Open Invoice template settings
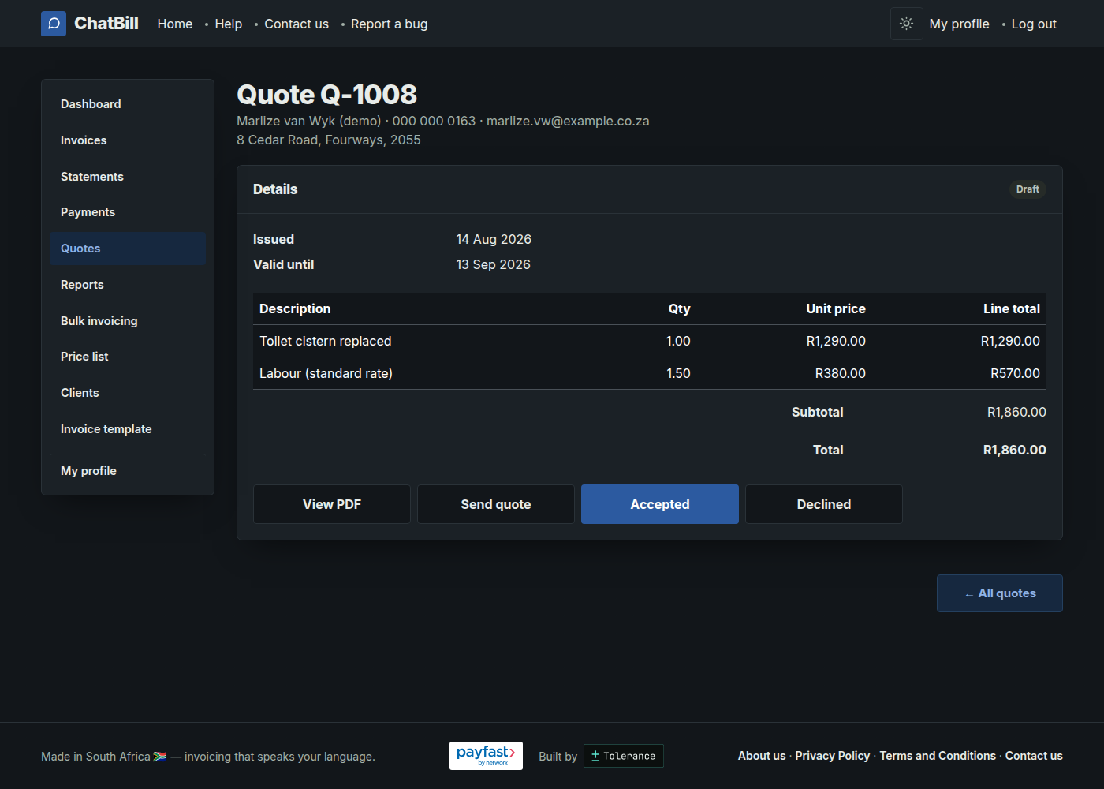The height and width of the screenshot is (789, 1104). click(x=128, y=429)
